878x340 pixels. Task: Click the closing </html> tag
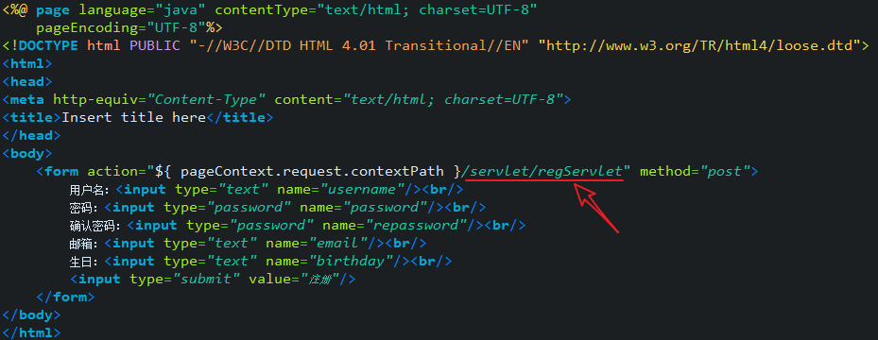[32, 332]
